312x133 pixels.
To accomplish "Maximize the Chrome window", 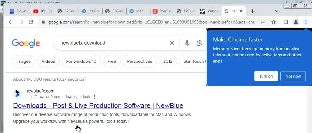I will 296,6.
